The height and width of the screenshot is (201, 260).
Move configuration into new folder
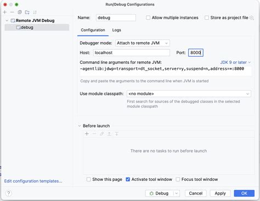coord(27,12)
